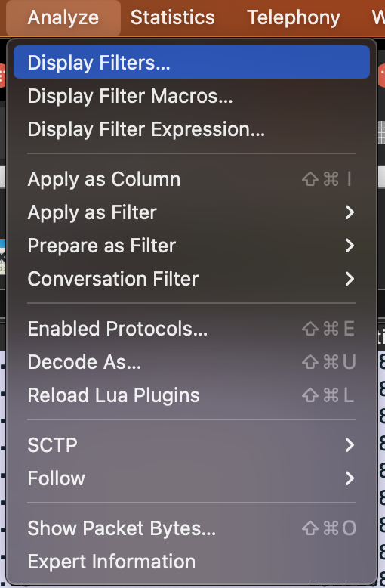Open Display Filter Expression dialog
Screen dimensions: 385x588
(x=192, y=129)
